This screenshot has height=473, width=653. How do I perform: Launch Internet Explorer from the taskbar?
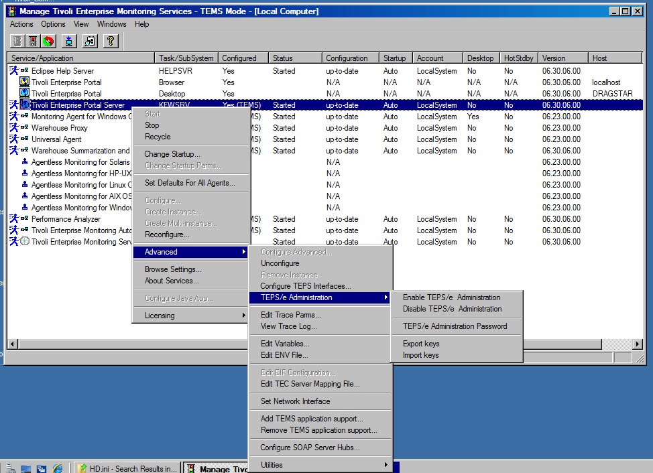pos(58,468)
